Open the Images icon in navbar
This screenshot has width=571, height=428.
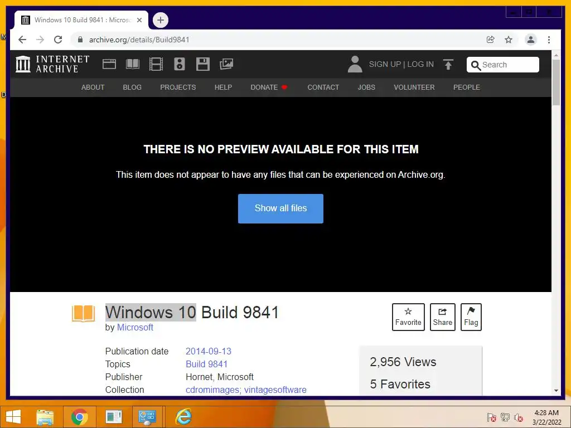(226, 64)
